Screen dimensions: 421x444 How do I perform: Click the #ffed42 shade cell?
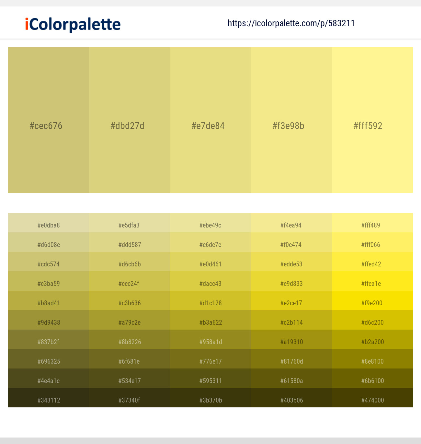coord(372,264)
